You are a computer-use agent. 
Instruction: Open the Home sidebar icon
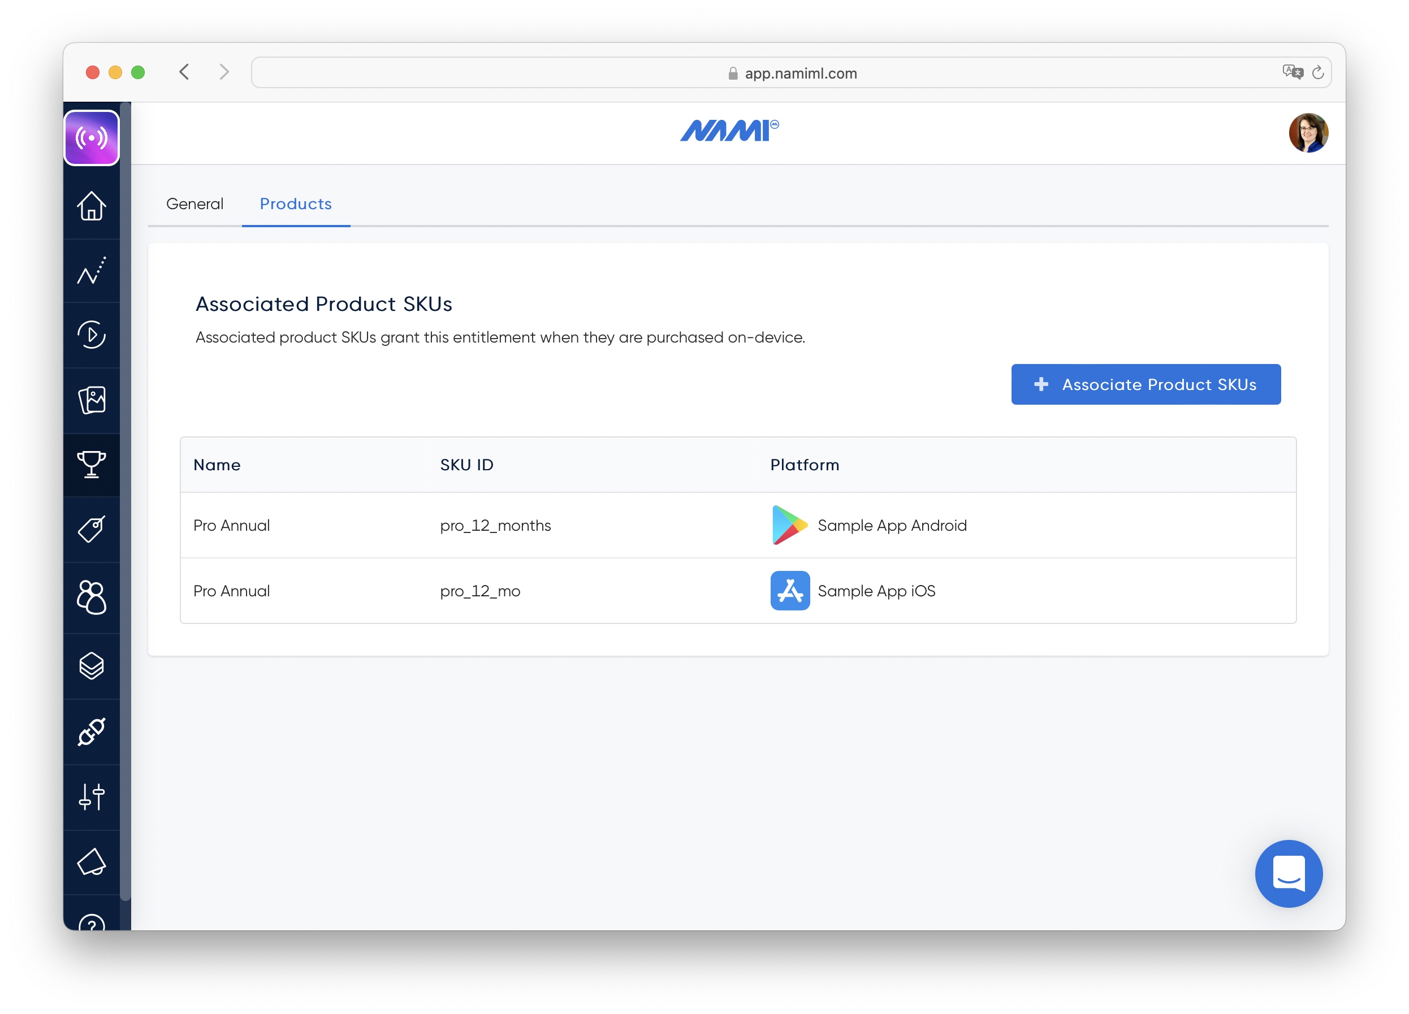(x=92, y=206)
